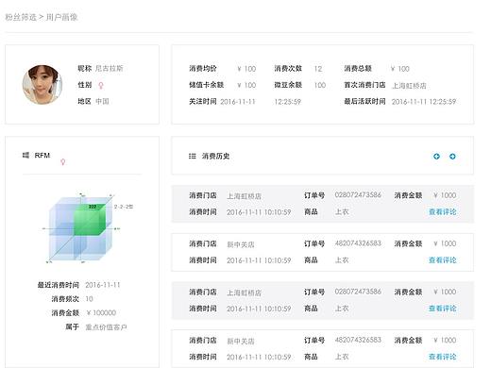Click the 消费均价 label
This screenshot has width=491, height=368.
[203, 68]
